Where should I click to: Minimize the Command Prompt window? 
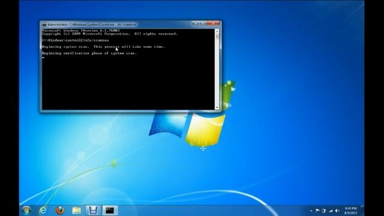coord(196,23)
